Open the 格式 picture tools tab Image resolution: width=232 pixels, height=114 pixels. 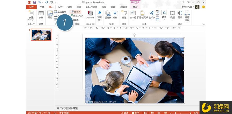135,7
